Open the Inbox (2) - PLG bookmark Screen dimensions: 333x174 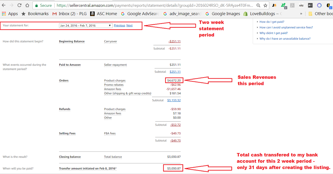point(70,14)
